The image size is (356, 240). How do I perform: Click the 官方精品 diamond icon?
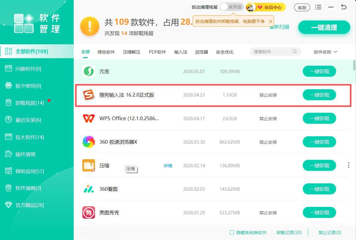pos(8,205)
